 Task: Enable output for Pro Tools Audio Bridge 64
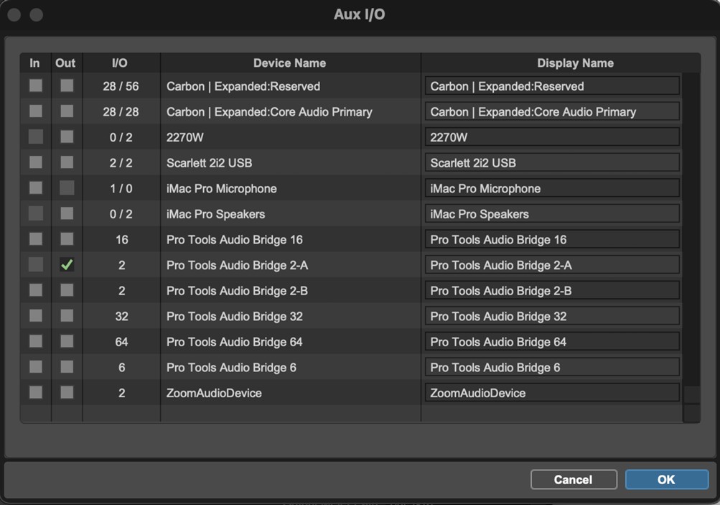(x=65, y=341)
